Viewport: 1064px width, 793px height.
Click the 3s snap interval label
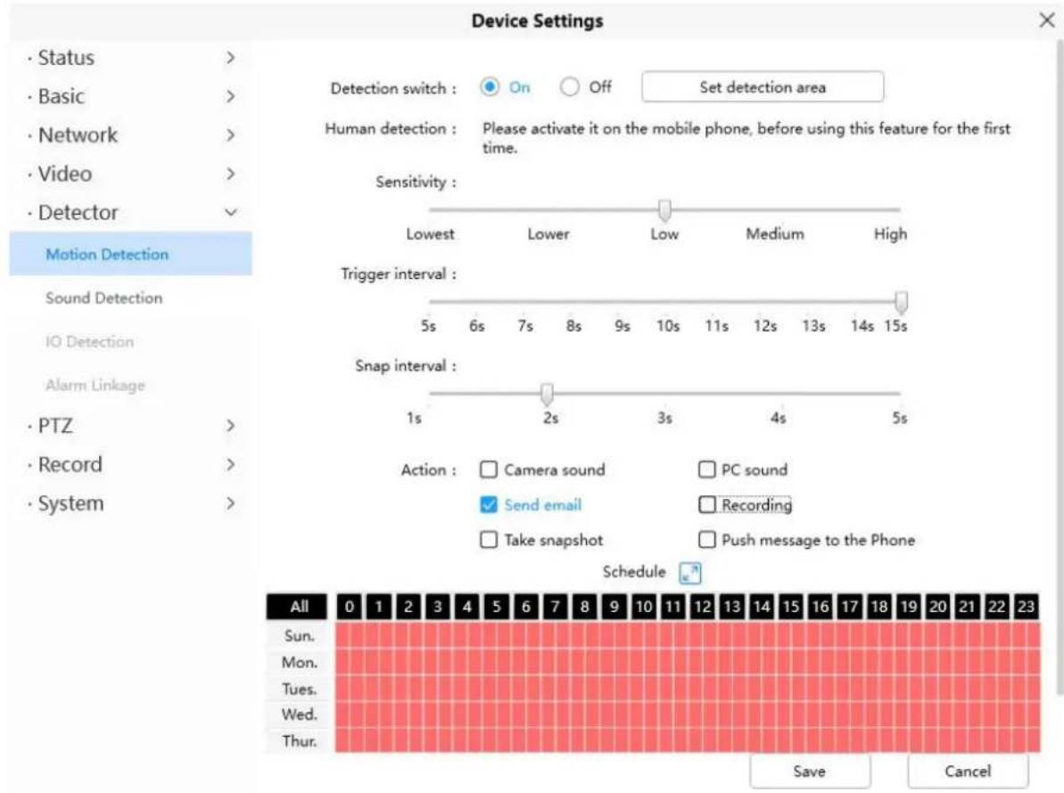pos(664,418)
